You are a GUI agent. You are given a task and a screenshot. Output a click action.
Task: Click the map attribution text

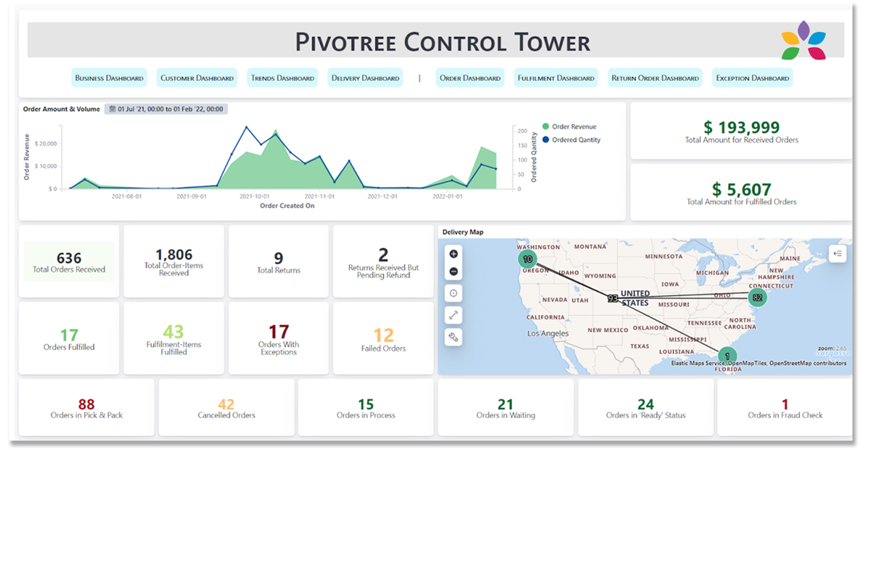[x=758, y=363]
